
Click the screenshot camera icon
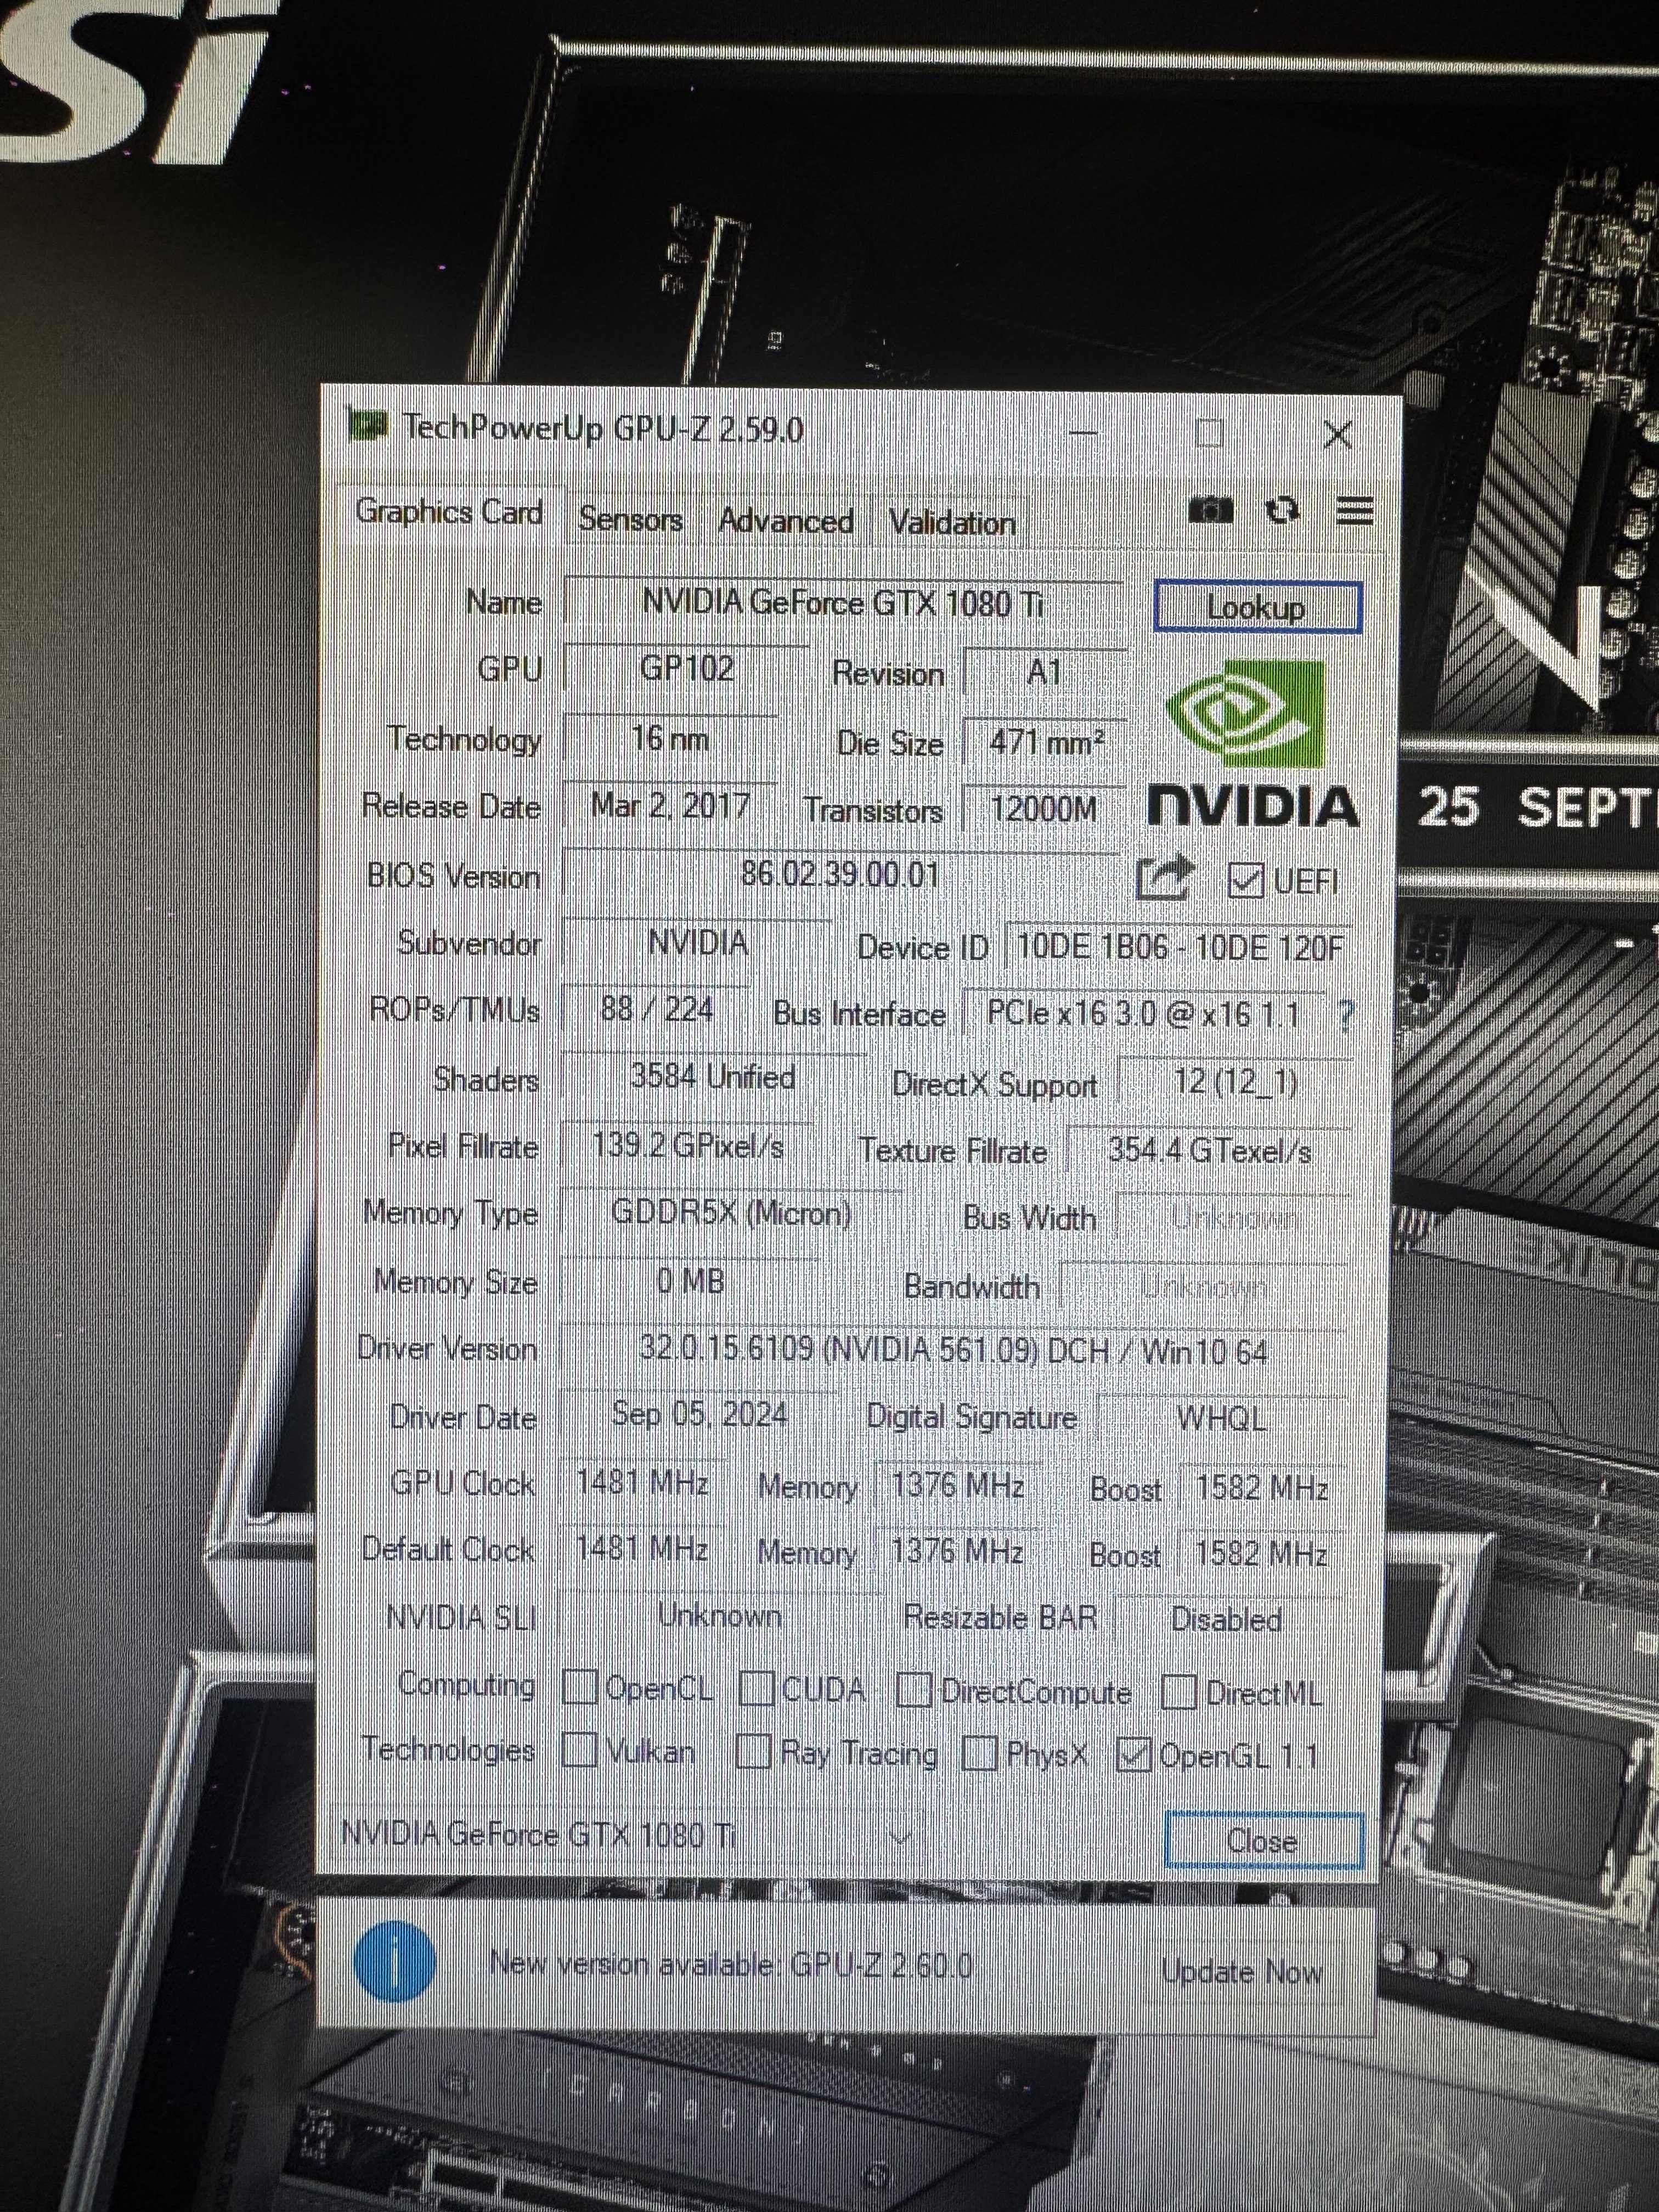point(1210,512)
